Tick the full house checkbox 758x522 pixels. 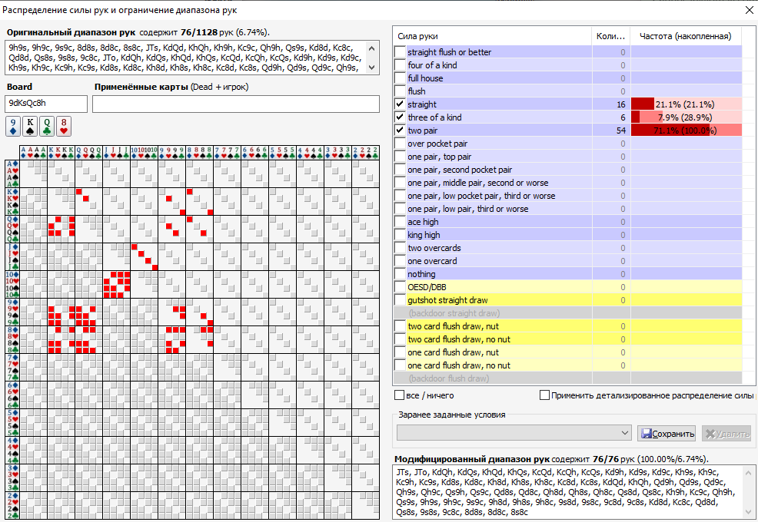[400, 78]
